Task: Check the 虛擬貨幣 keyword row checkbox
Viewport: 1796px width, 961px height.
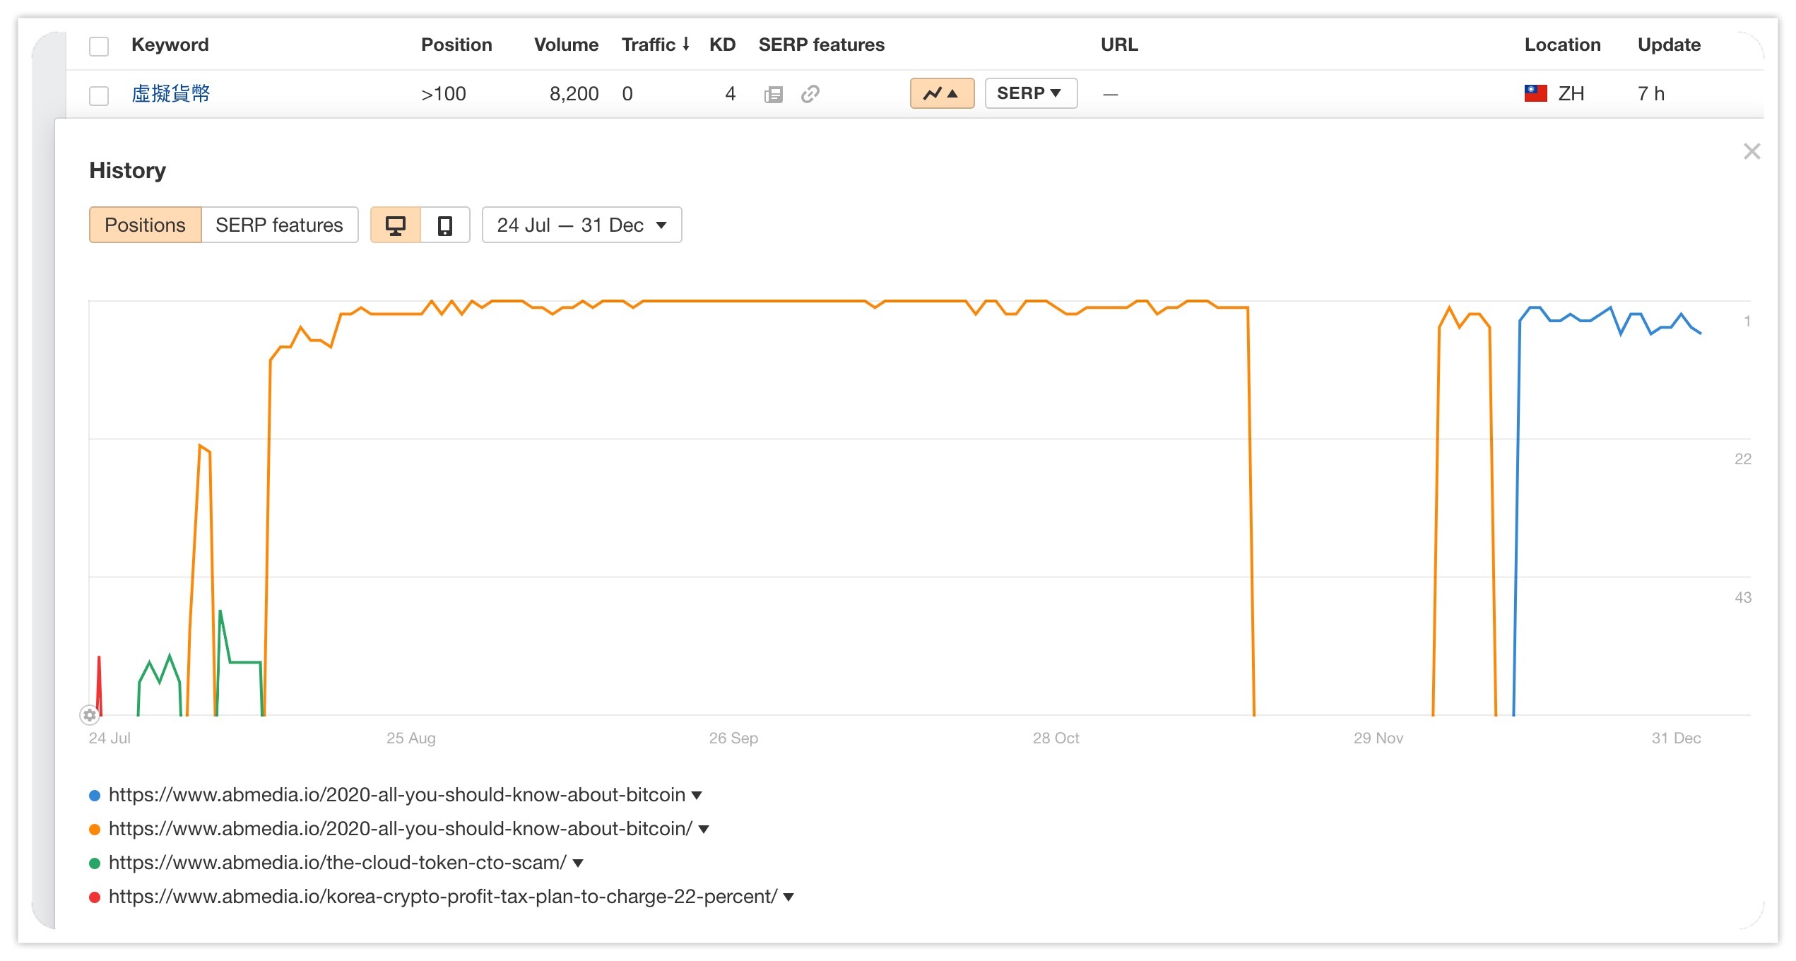Action: click(x=99, y=95)
